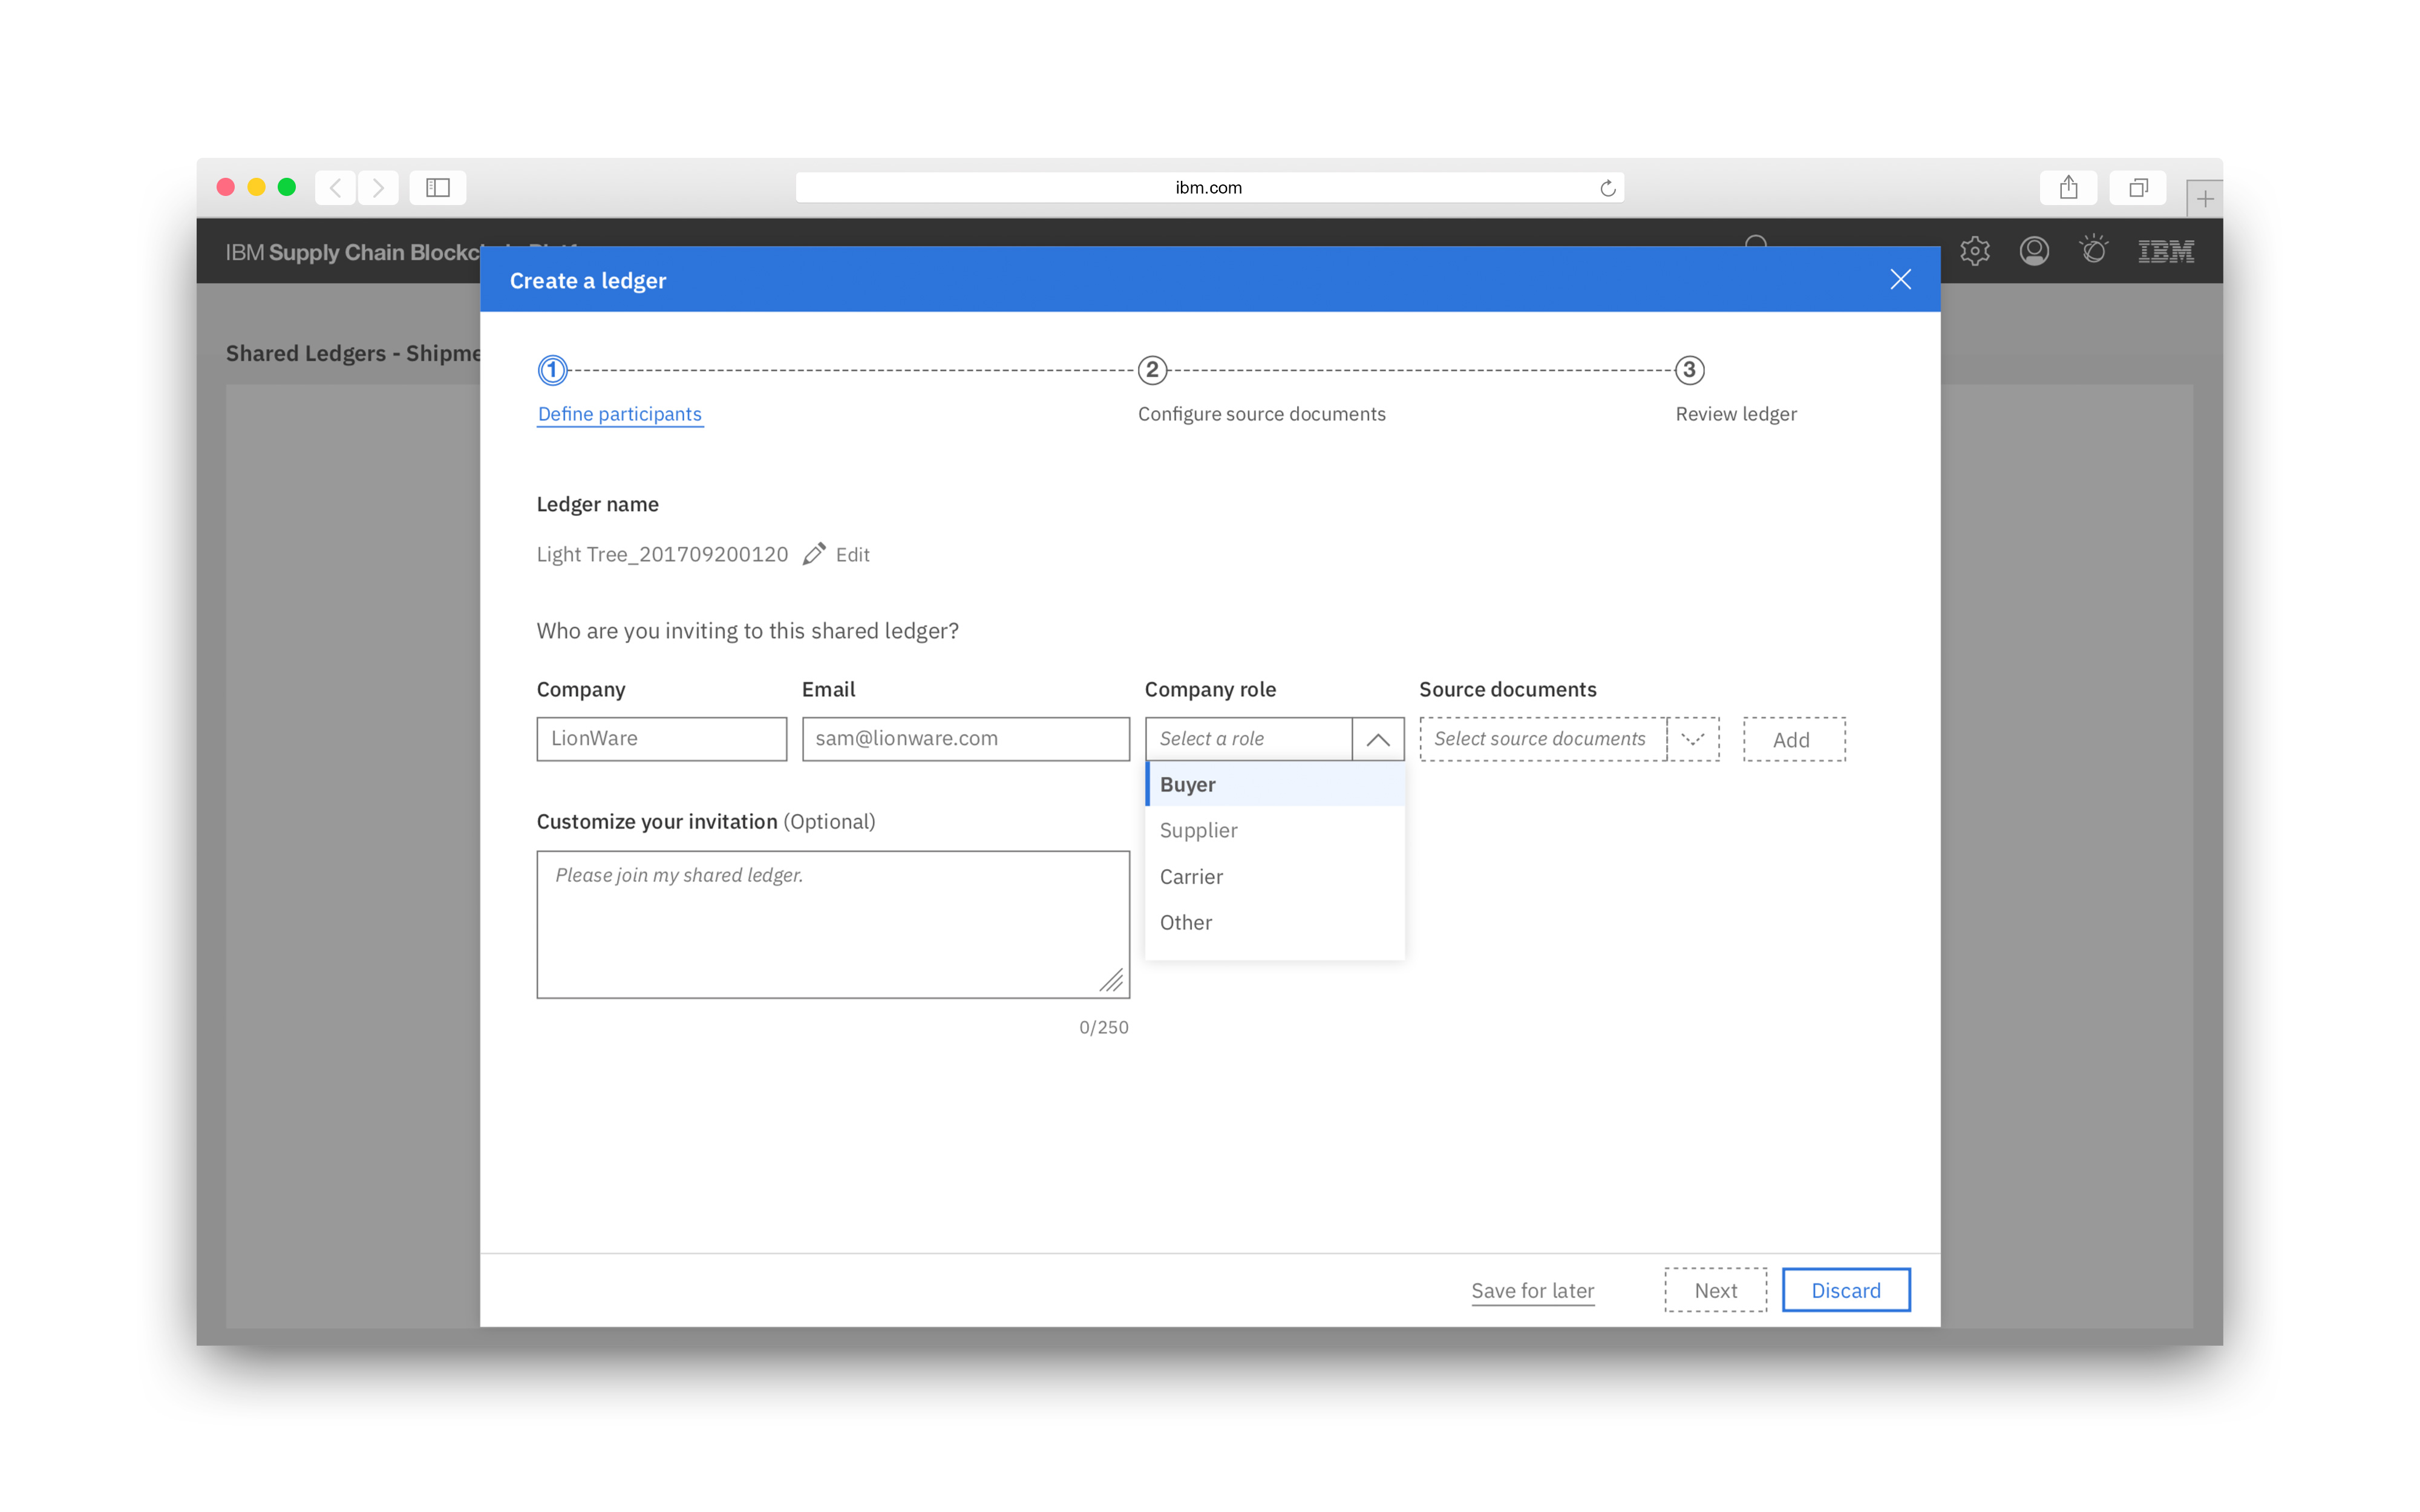Click the Add participant button
This screenshot has height=1512, width=2420.
1794,739
